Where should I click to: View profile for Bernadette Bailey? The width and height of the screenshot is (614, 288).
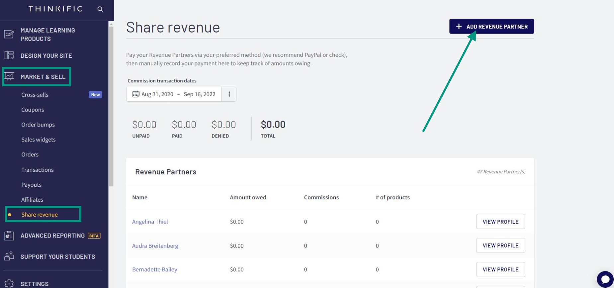500,269
